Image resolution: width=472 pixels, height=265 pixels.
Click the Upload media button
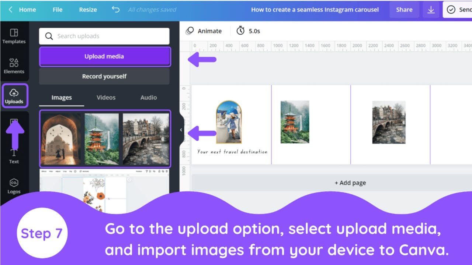(x=104, y=56)
